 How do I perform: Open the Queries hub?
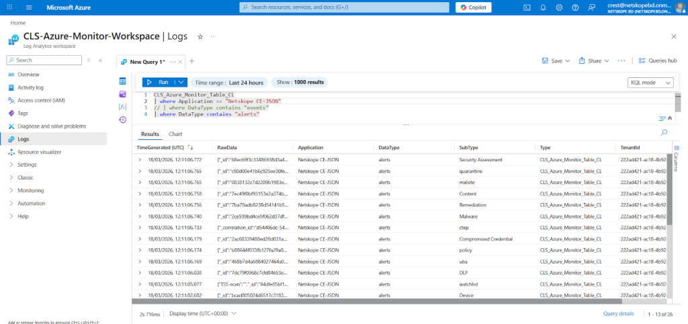click(658, 60)
